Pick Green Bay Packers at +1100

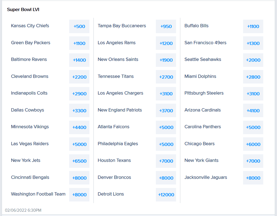click(x=79, y=43)
